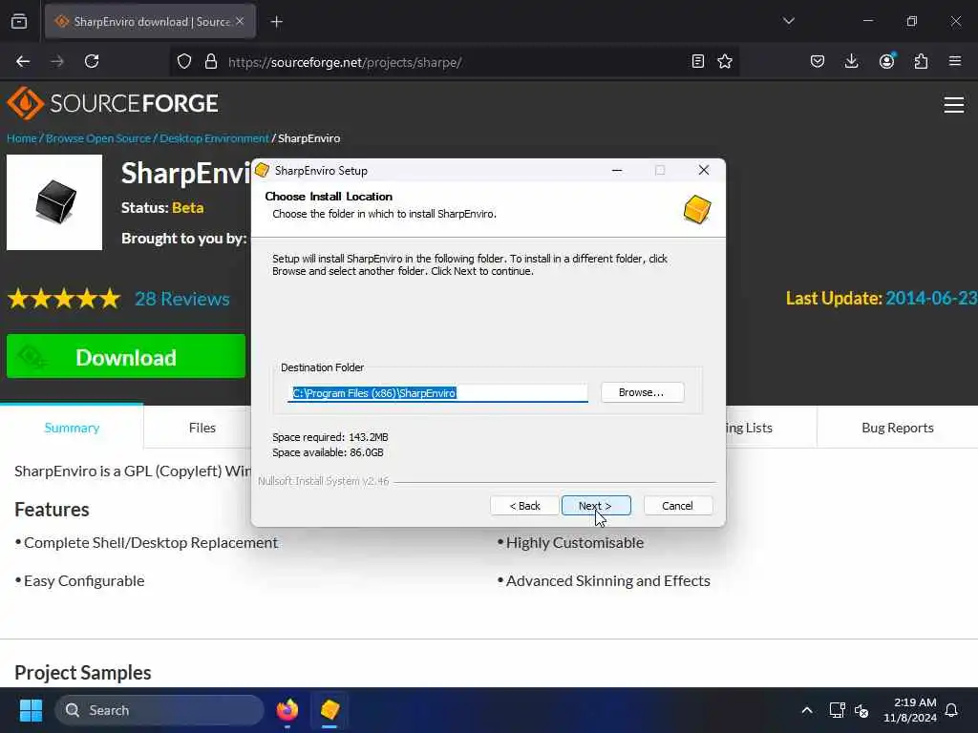This screenshot has width=978, height=733.
Task: Select the SharpEnviro download browser tab
Action: click(150, 22)
